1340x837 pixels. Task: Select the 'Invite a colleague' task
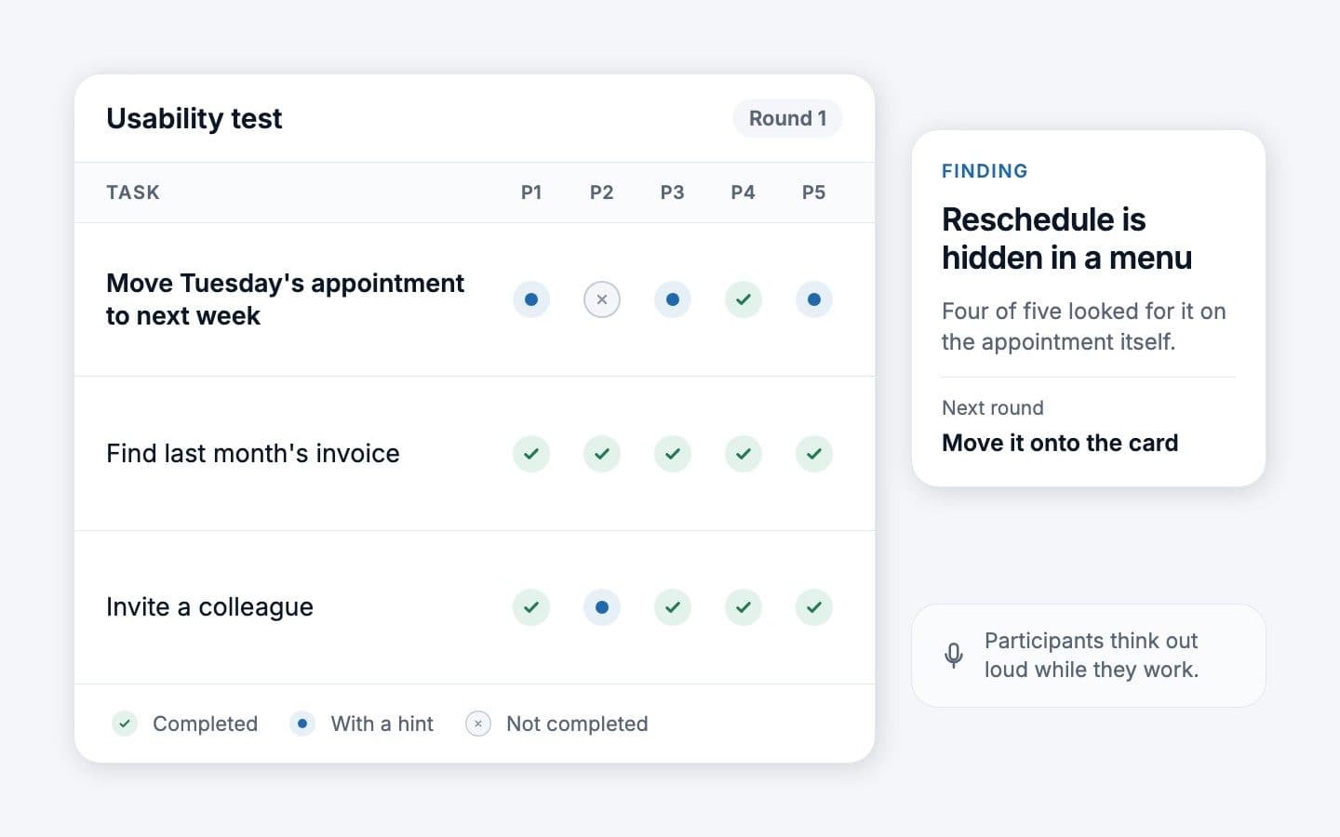(209, 607)
